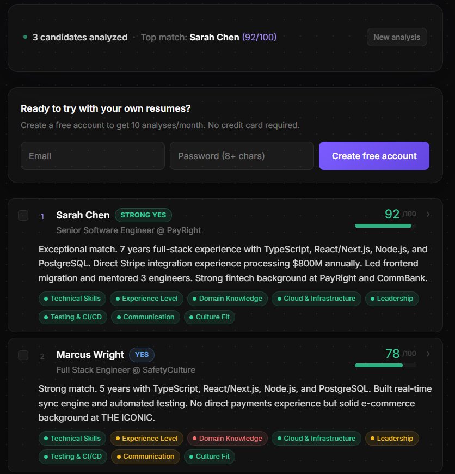Select Sarah Chen's candidate checkbox
The image size is (455, 474).
tap(23, 215)
